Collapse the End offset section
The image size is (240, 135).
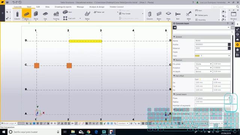pyautogui.click(x=174, y=76)
